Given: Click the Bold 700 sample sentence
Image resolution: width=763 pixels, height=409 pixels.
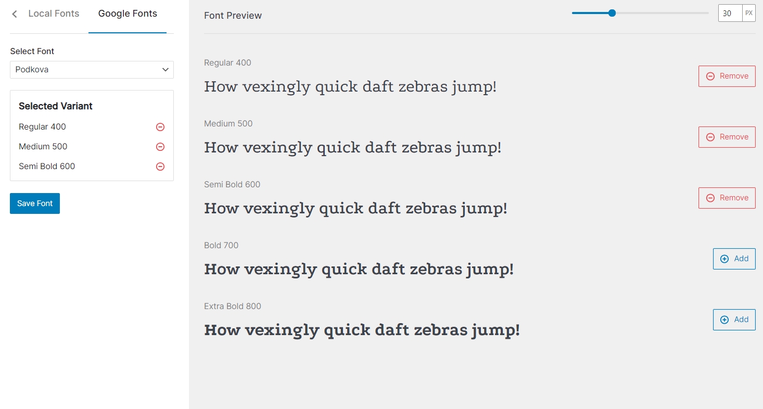Looking at the screenshot, I should 359,269.
